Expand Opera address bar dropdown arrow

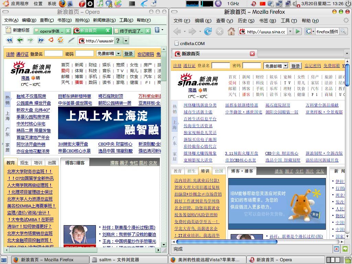coord(126,41)
